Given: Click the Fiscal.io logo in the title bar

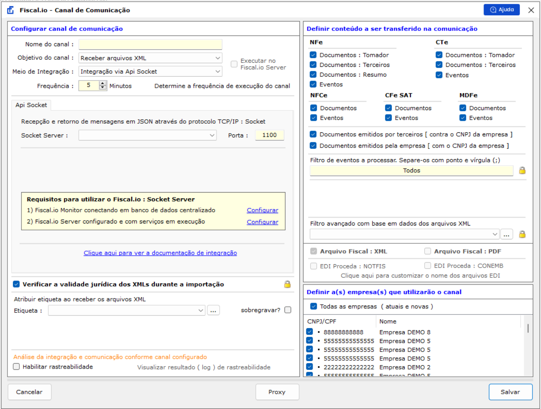Looking at the screenshot, I should 10,10.
